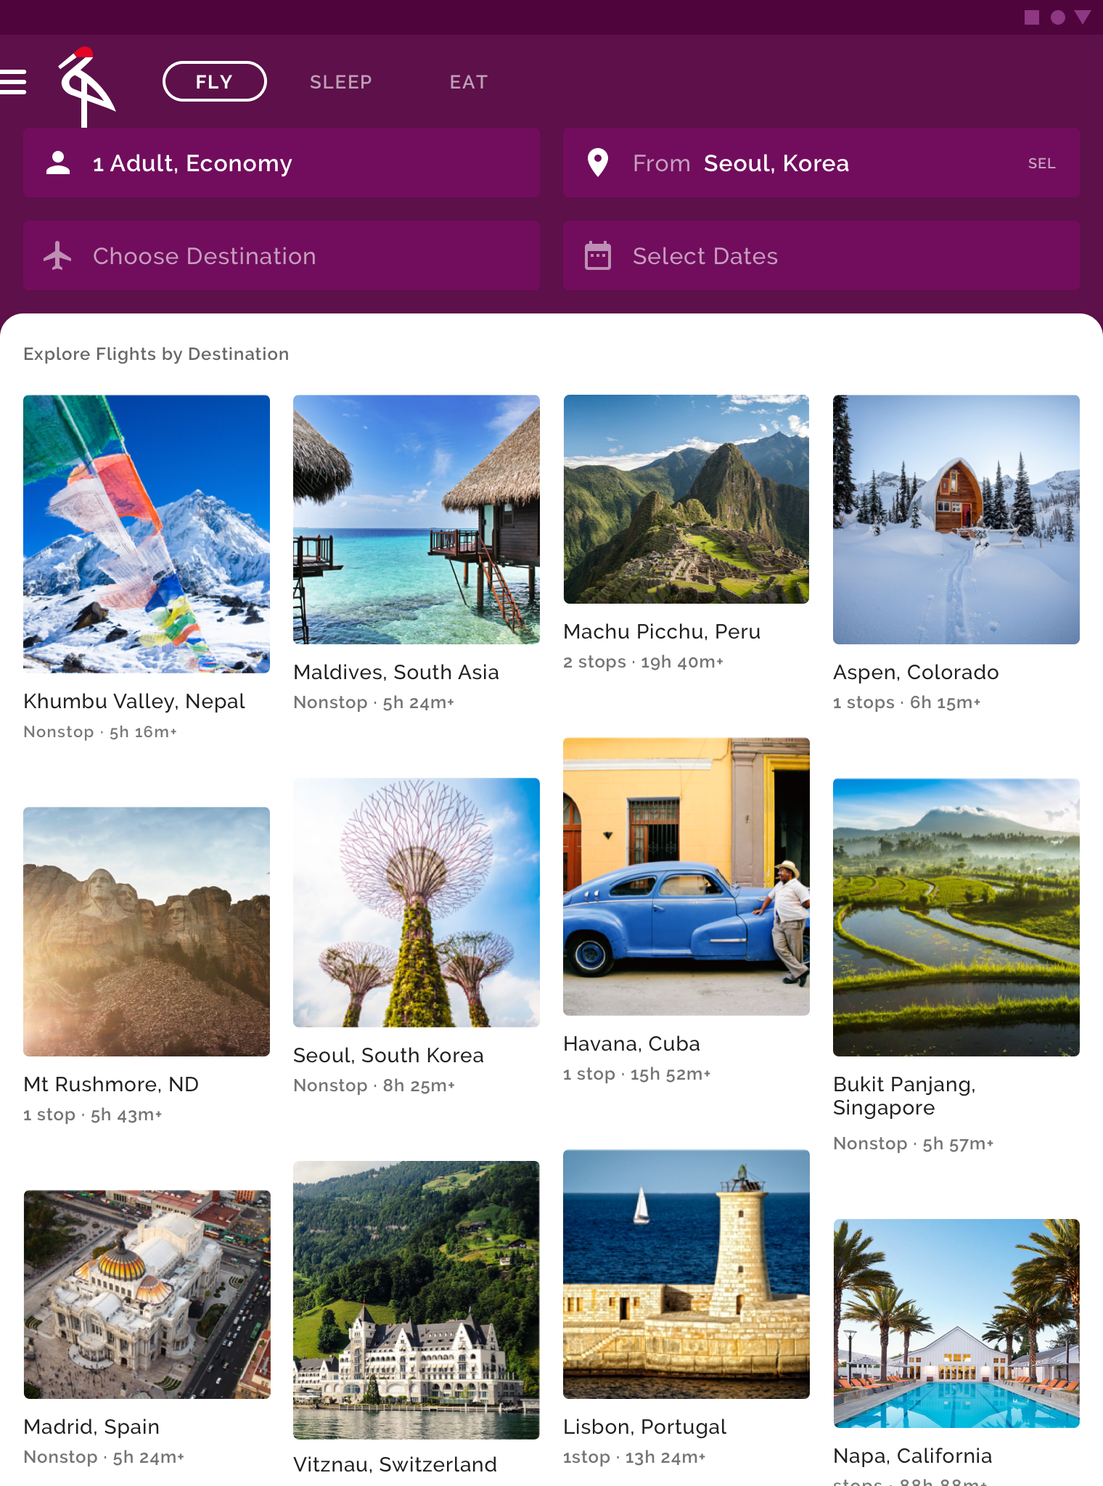Click the airplane destination icon

click(57, 256)
